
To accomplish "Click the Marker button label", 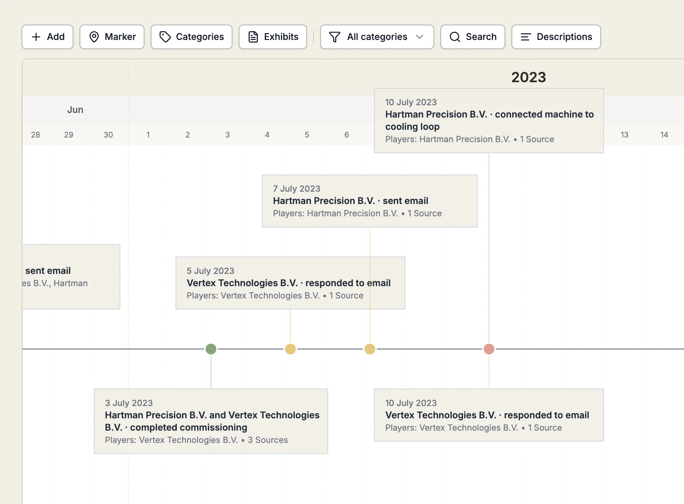I will tap(120, 37).
